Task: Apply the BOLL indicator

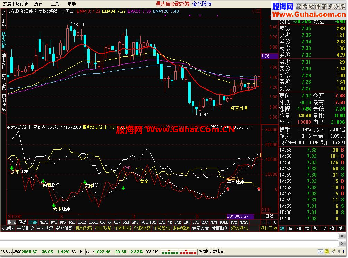Action: (224, 222)
